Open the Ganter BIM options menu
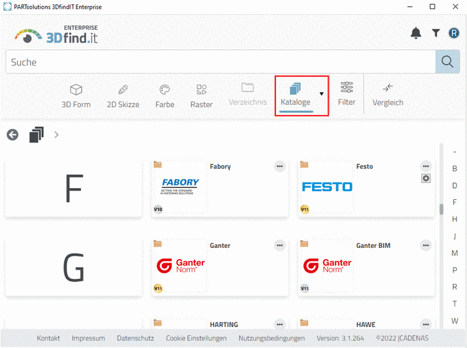The image size is (467, 348). 426,245
